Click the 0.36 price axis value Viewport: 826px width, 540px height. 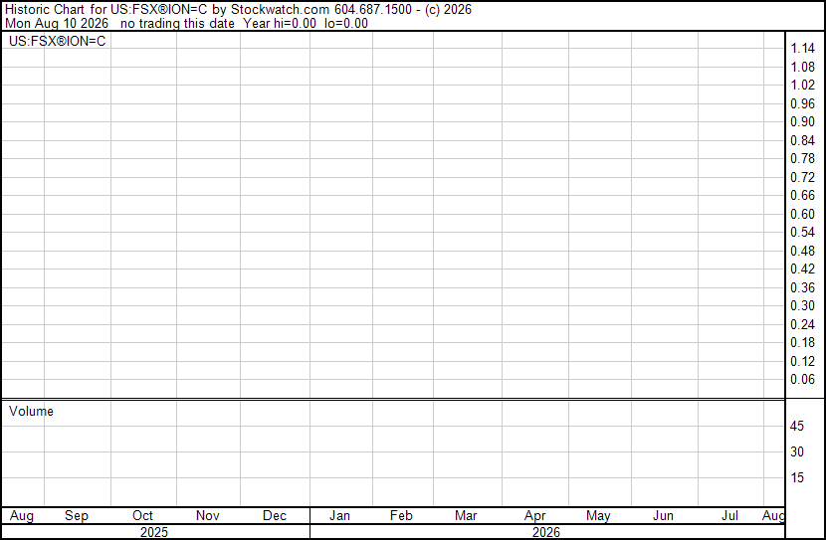(802, 287)
